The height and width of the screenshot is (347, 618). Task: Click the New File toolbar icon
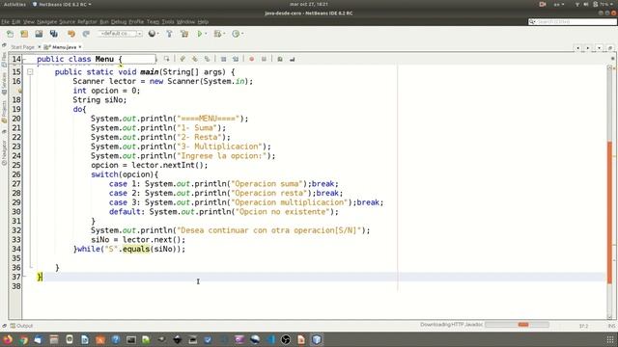(x=10, y=35)
